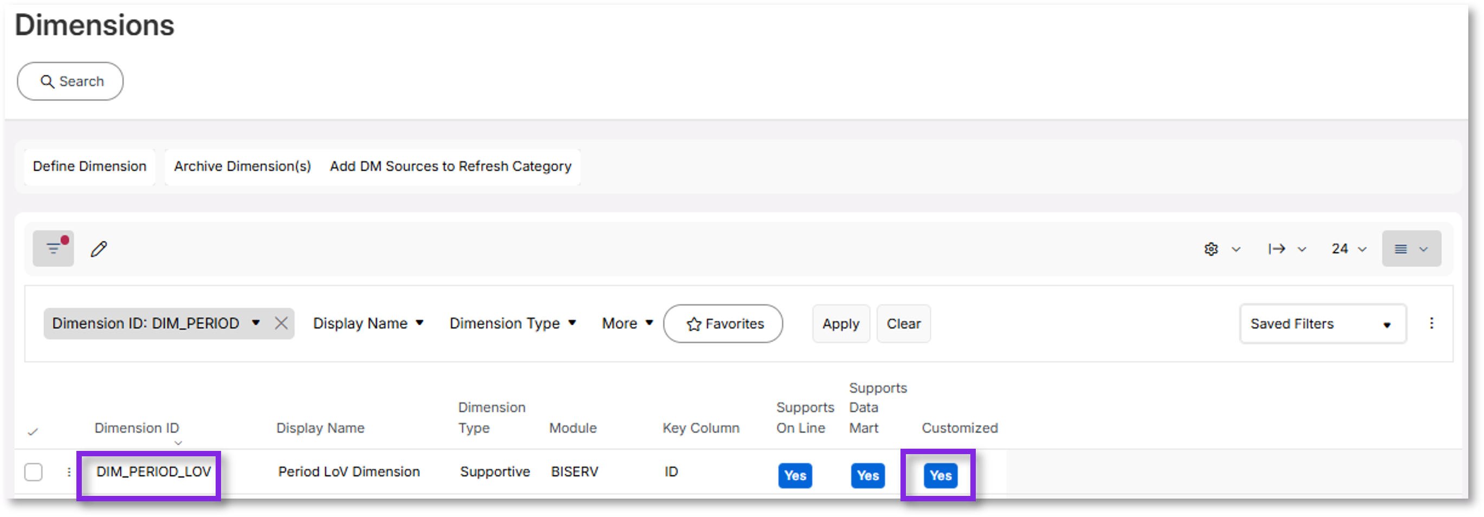Image resolution: width=1484 pixels, height=517 pixels.
Task: Select all rows with header checkmark
Action: point(33,431)
